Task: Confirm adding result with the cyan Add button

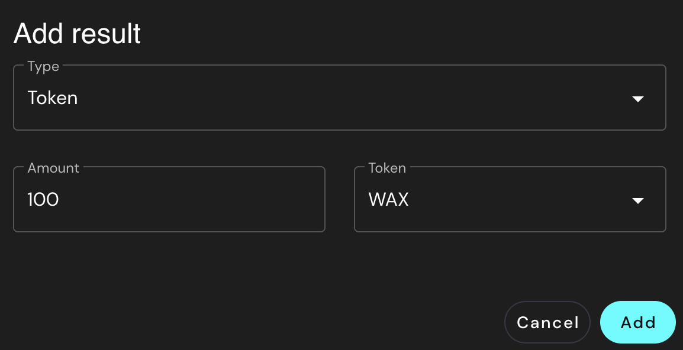Action: coord(637,322)
